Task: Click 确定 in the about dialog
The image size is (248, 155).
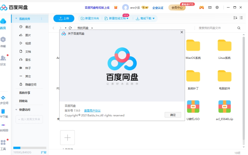Action: [x=173, y=115]
